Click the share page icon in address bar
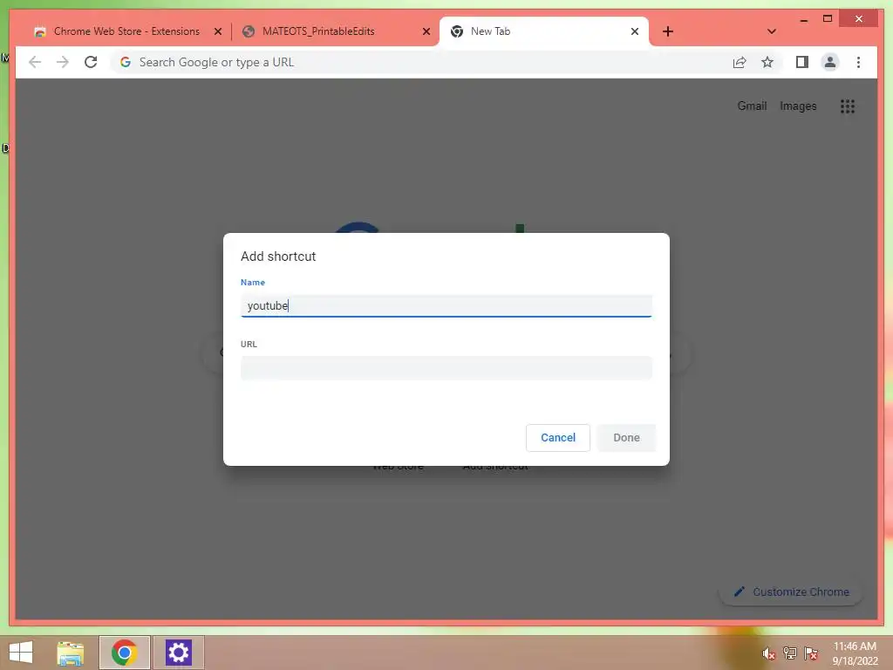Image resolution: width=893 pixels, height=670 pixels. point(740,62)
